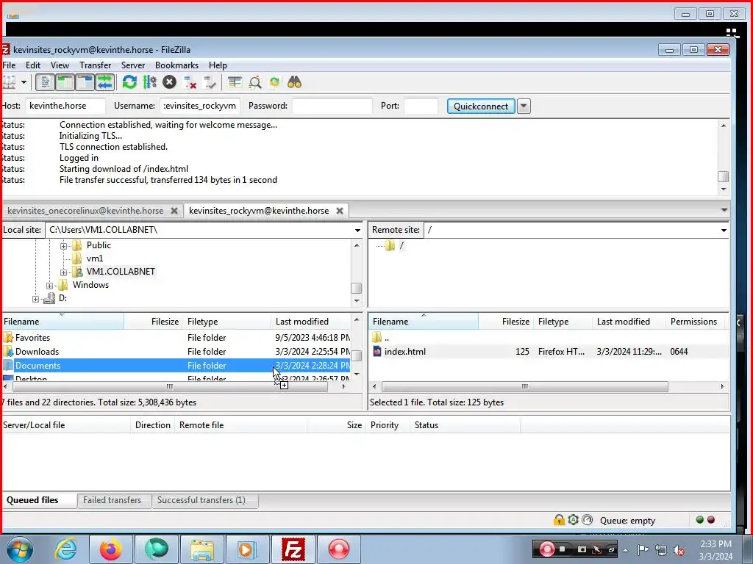The image size is (753, 564).
Task: Select the Favorites folder row
Action: pos(176,338)
